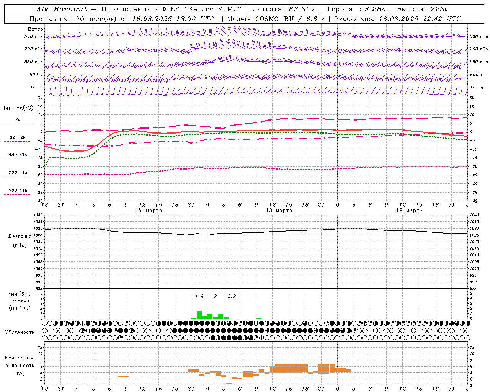Click the 700 гПа temperature legend entry
490x392 pixels.
tap(18, 173)
